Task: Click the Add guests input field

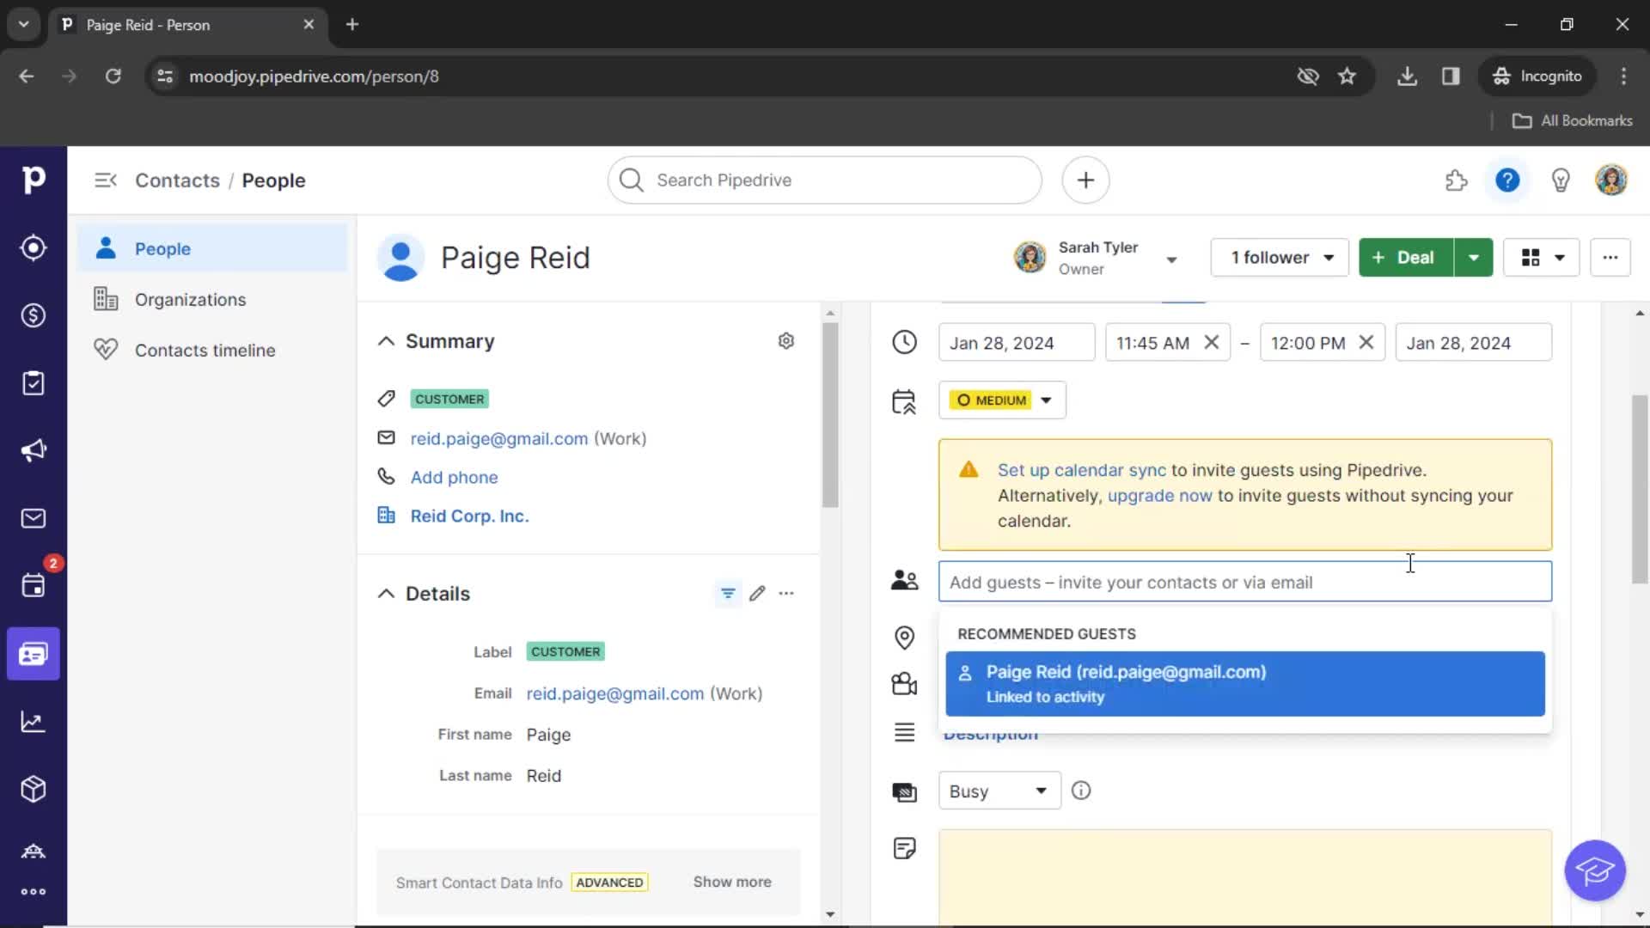Action: click(x=1244, y=581)
